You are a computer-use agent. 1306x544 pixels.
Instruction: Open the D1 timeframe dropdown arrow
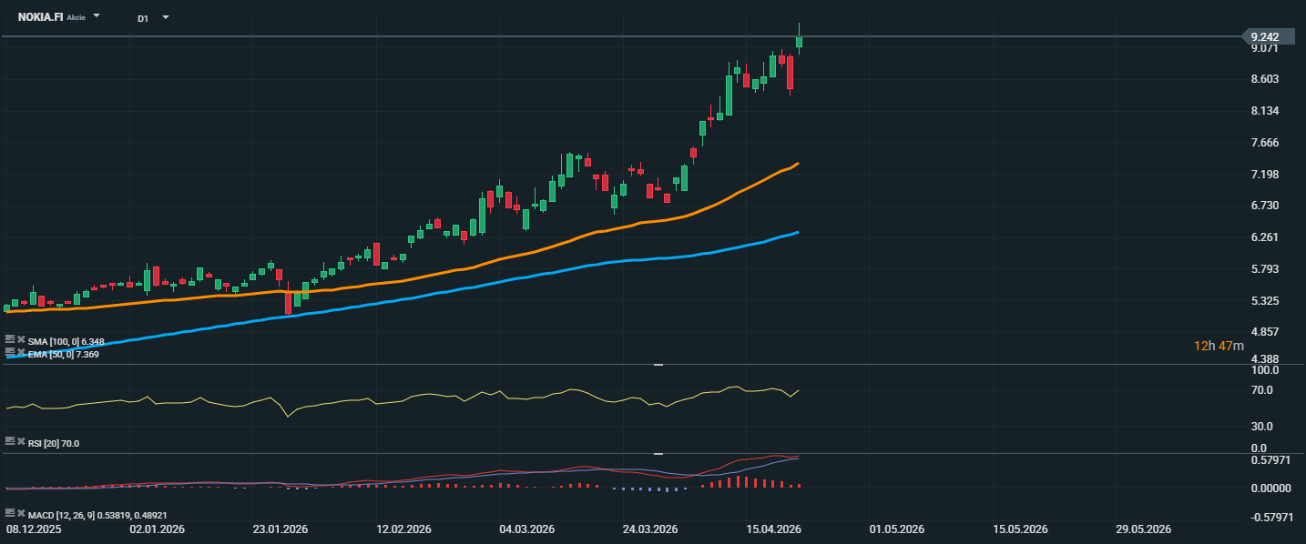click(x=165, y=17)
